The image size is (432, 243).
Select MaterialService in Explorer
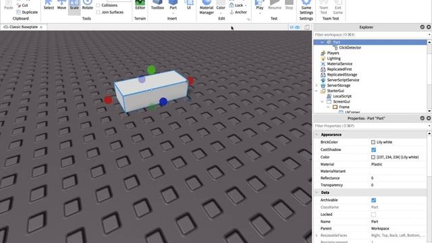pyautogui.click(x=340, y=63)
